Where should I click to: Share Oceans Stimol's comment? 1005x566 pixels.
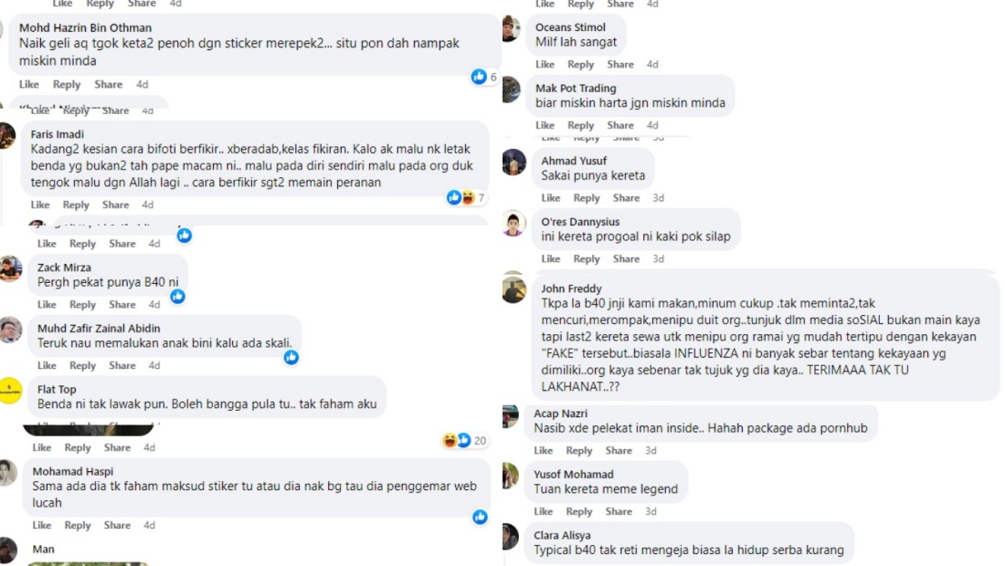(620, 64)
